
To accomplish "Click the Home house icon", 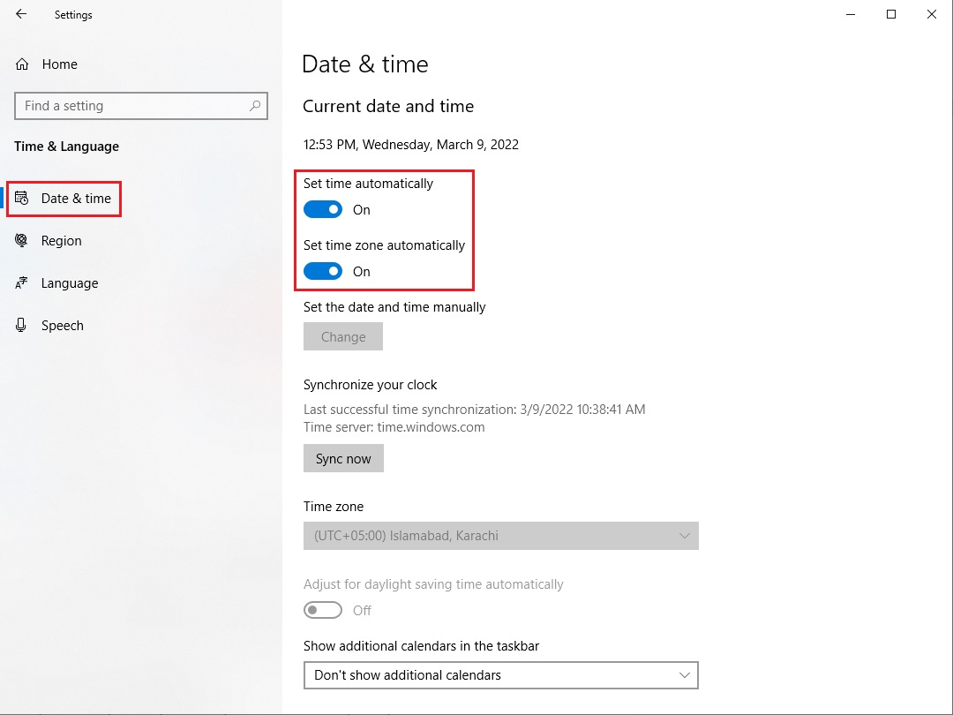I will [x=22, y=64].
